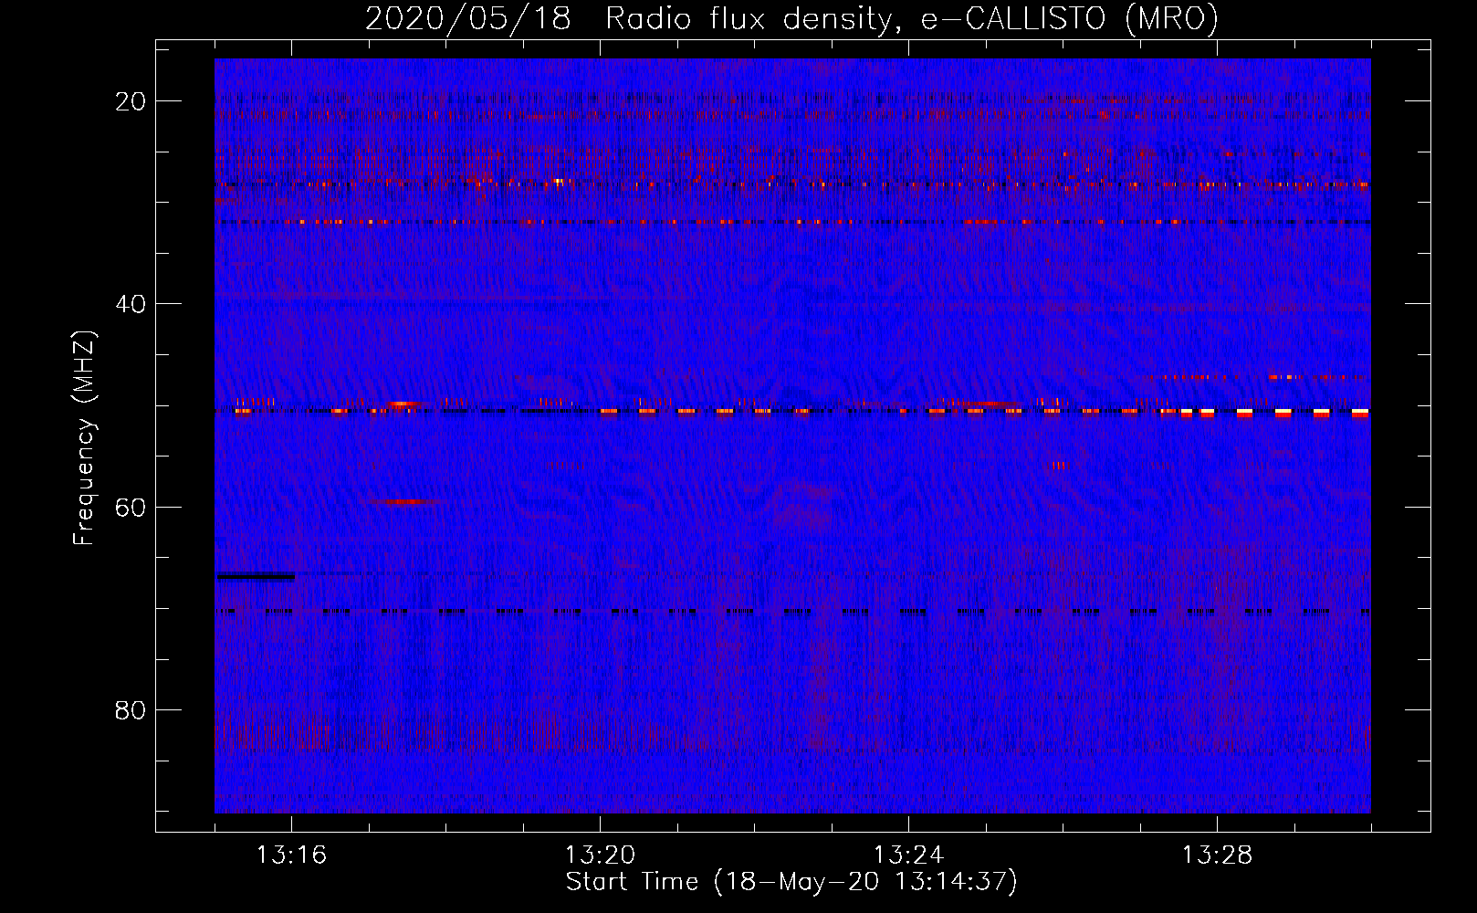Viewport: 1477px width, 913px height.
Task: Click the 80 MHz frequency tick label
Action: pyautogui.click(x=131, y=710)
